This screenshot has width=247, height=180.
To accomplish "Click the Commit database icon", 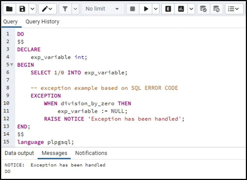I will point(203,9).
